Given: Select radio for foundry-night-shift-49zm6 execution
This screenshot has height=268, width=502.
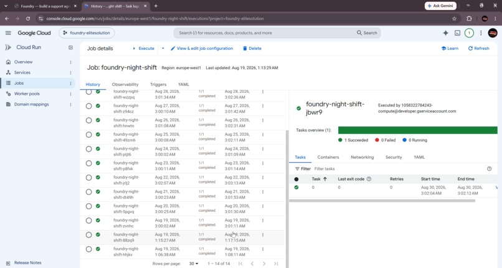Looking at the screenshot, I should click(88, 135).
